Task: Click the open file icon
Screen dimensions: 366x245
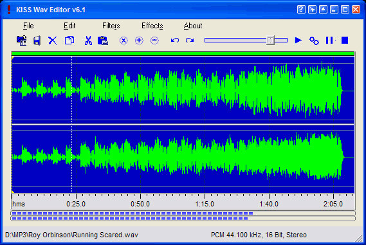Action: (22, 41)
